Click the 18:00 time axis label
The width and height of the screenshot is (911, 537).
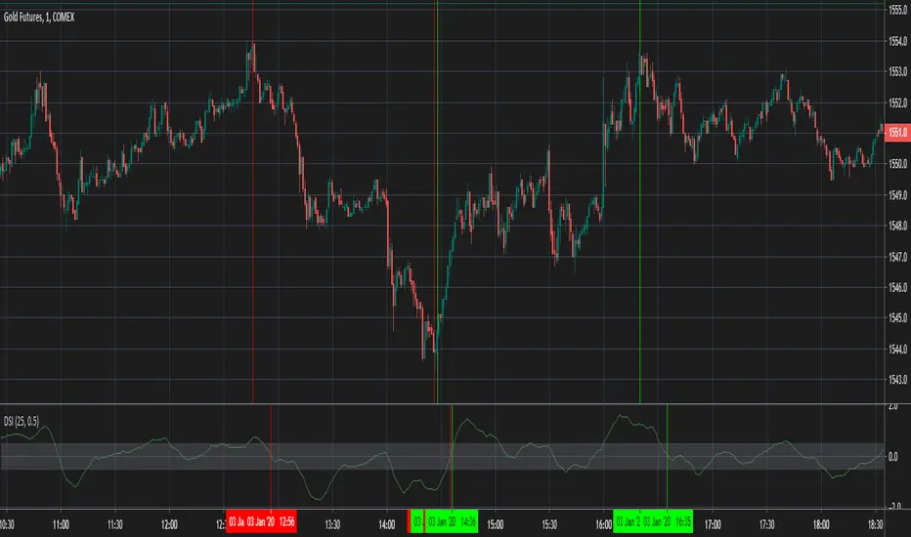pos(821,525)
